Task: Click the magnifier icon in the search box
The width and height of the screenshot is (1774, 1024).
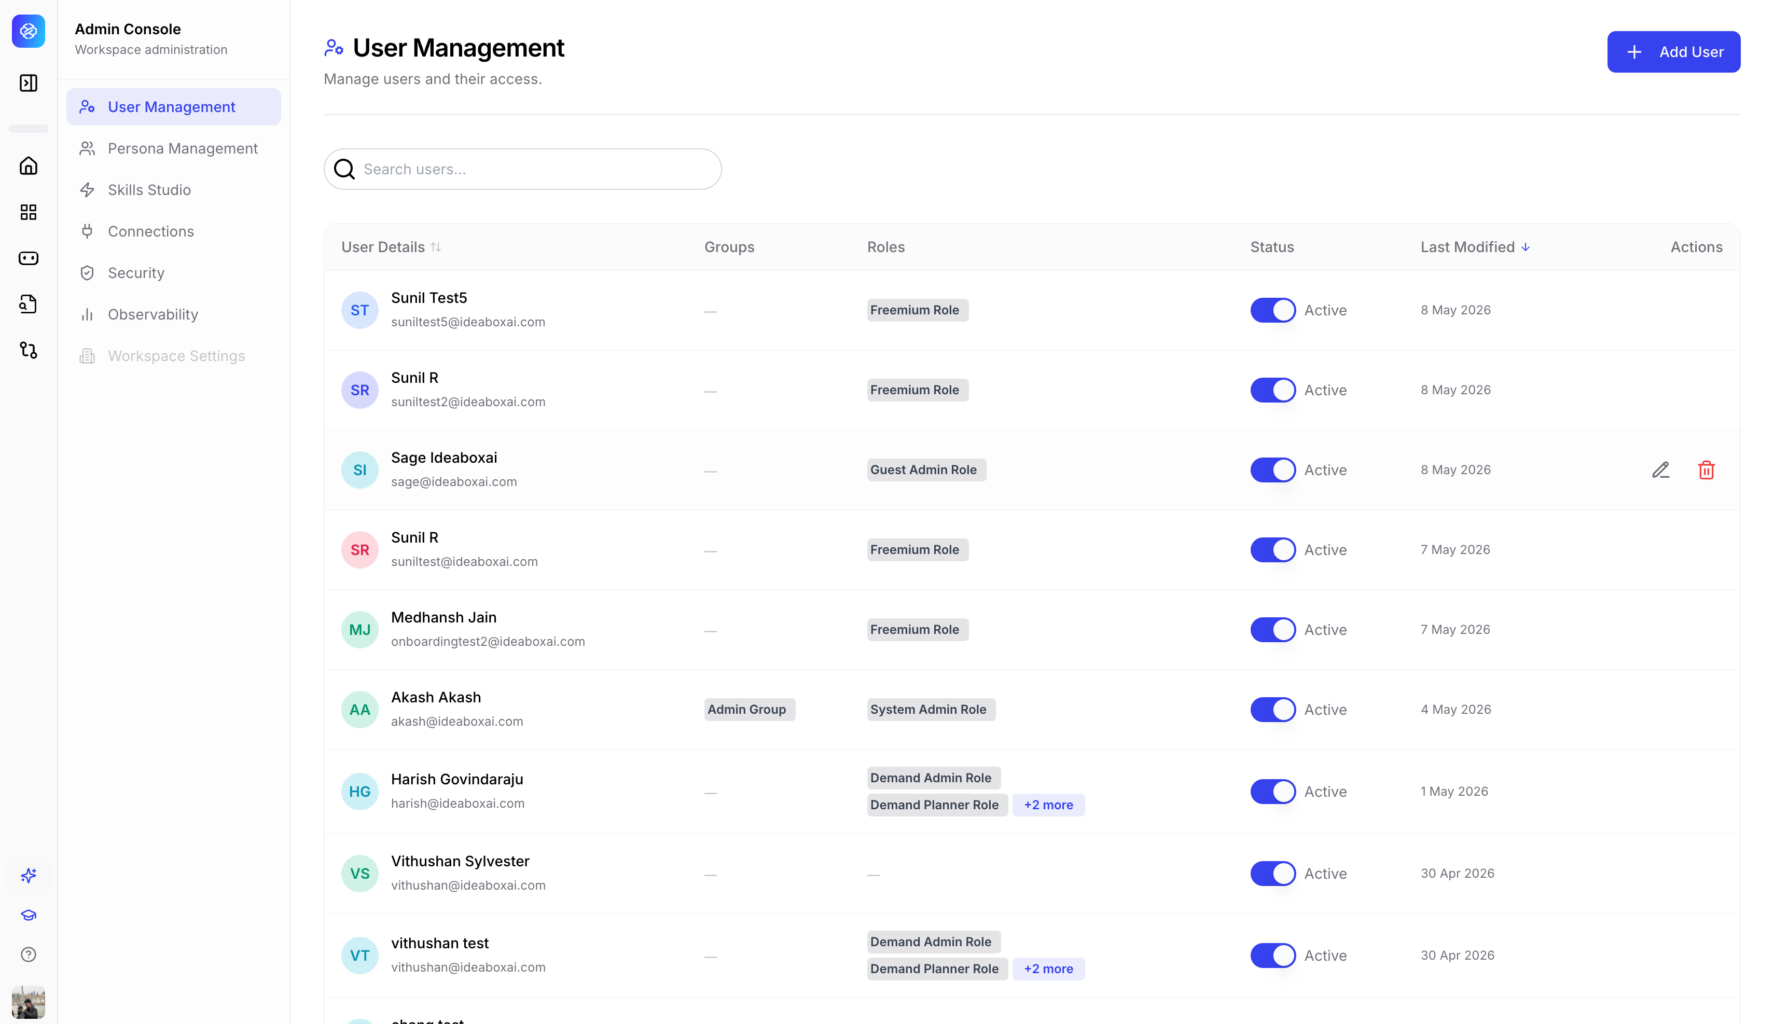Action: point(344,169)
